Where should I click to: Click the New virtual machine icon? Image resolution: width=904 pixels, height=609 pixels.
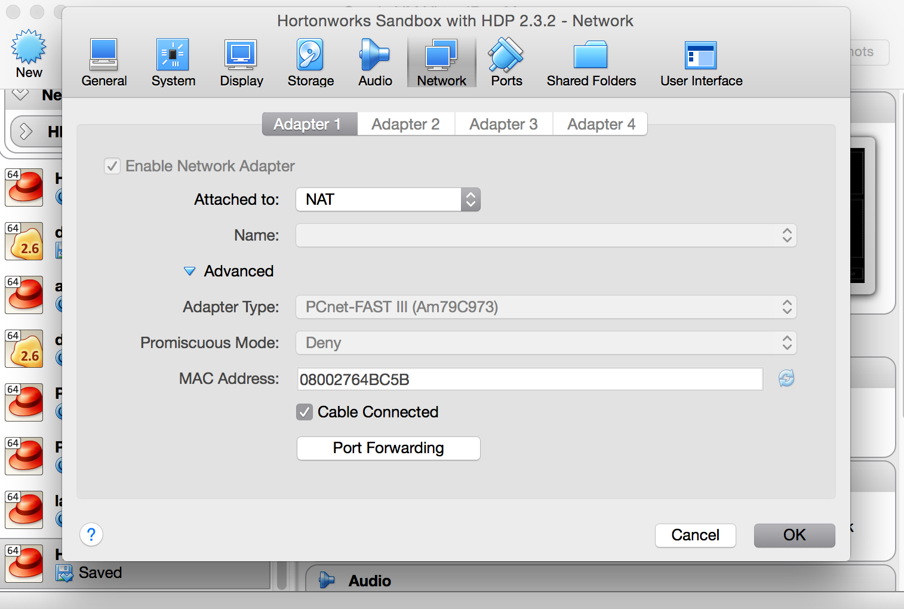coord(29,53)
